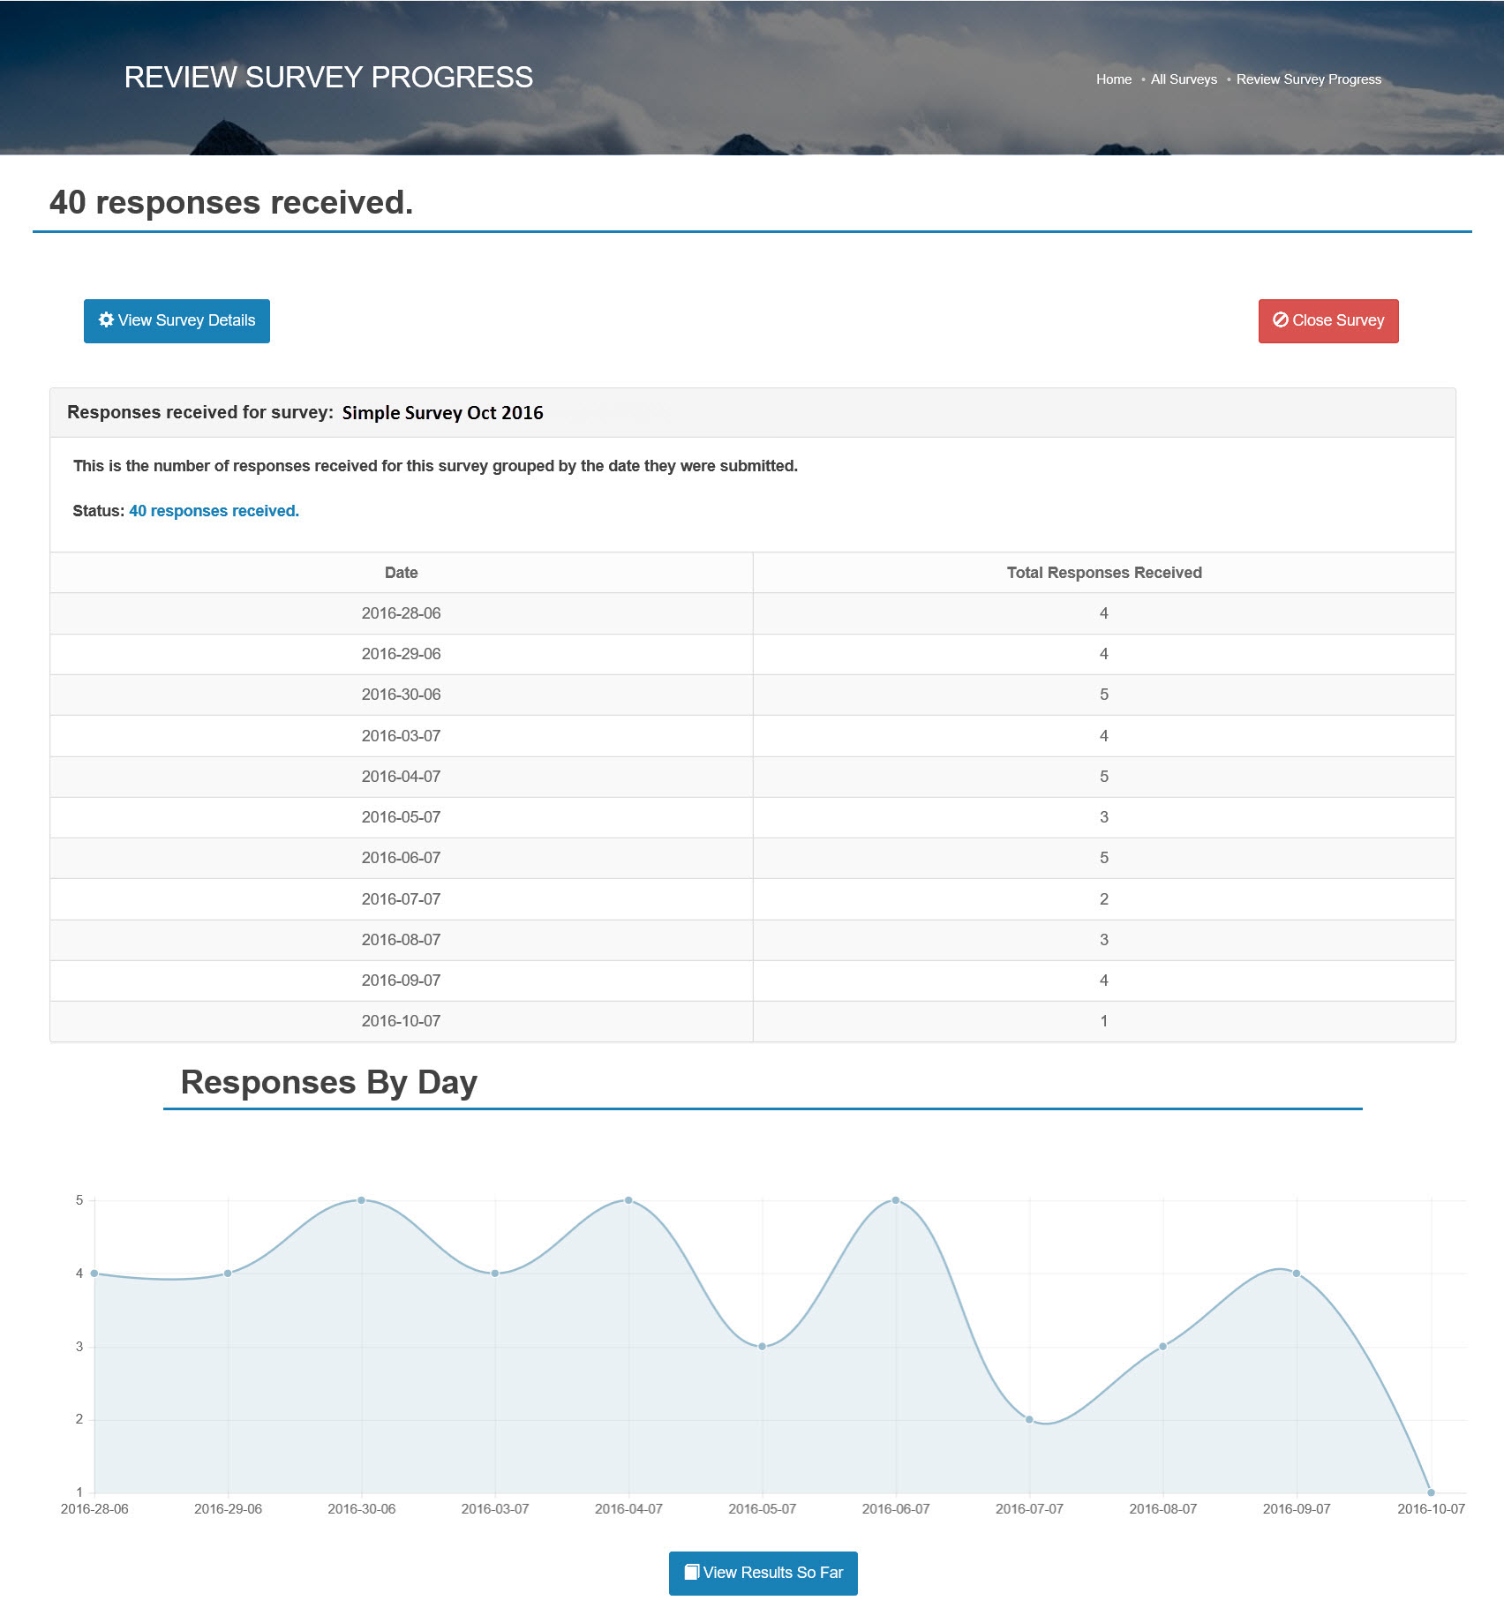1504x1623 pixels.
Task: Click the 2016-10-07 table row date
Action: pyautogui.click(x=401, y=1021)
